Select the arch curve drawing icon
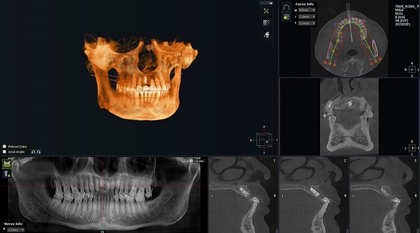Screen dimensions: 420x233 point(286,8)
